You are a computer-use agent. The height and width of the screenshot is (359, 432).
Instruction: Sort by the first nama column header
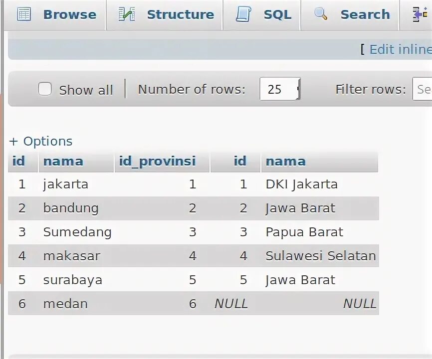point(63,162)
